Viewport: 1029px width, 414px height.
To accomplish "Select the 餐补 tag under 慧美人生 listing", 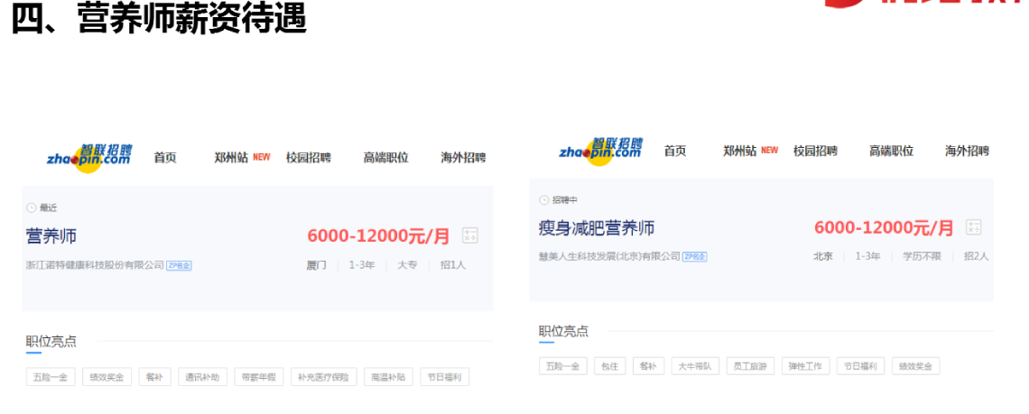I will point(649,366).
